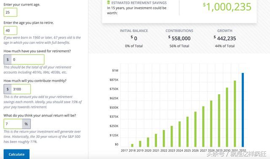This screenshot has width=270, height=159.
Task: Click the retirement savings input showing 0
Action: click(x=28, y=60)
